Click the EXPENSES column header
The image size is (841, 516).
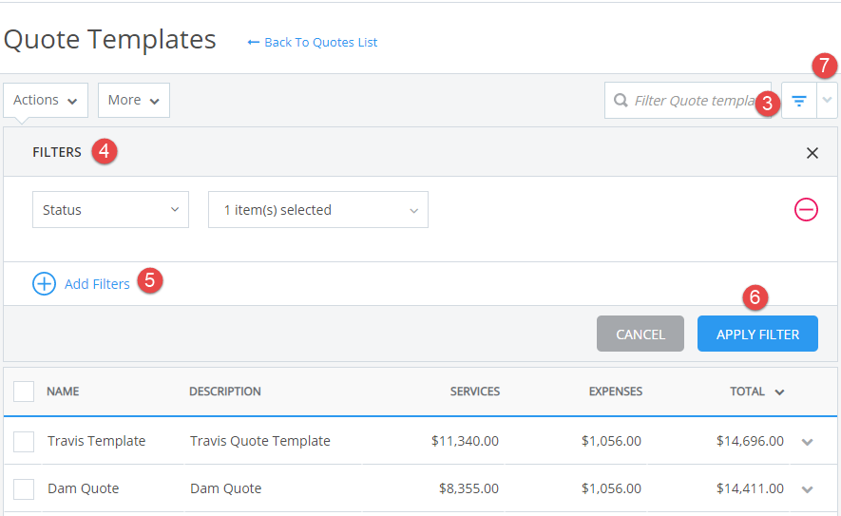pos(615,392)
